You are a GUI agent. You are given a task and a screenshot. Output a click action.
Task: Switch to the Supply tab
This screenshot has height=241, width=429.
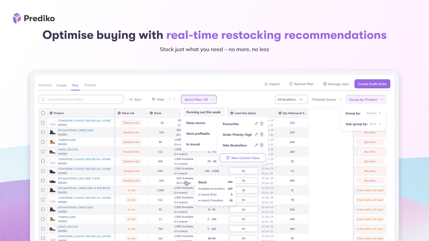[x=61, y=85]
